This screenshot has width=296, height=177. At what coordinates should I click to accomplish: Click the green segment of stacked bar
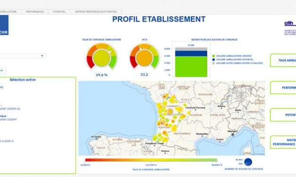(191, 66)
